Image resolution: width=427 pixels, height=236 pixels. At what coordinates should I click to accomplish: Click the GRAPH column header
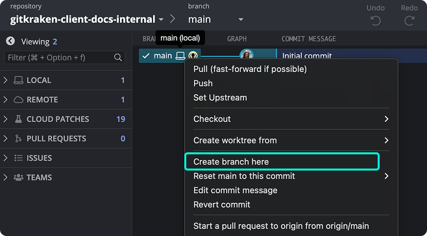pos(237,39)
